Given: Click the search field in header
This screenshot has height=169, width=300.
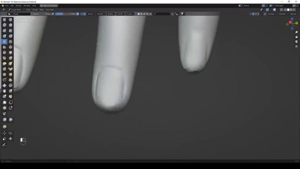Looking at the screenshot, I should pos(162,14).
